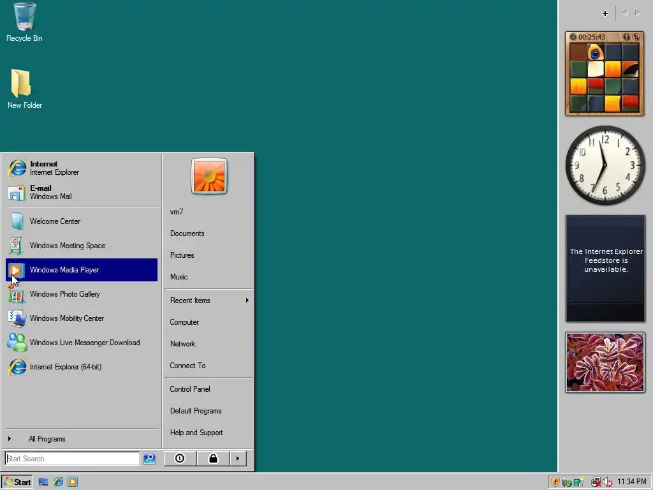Click the toucan eye puzzle tile
This screenshot has width=653, height=490.
point(596,52)
